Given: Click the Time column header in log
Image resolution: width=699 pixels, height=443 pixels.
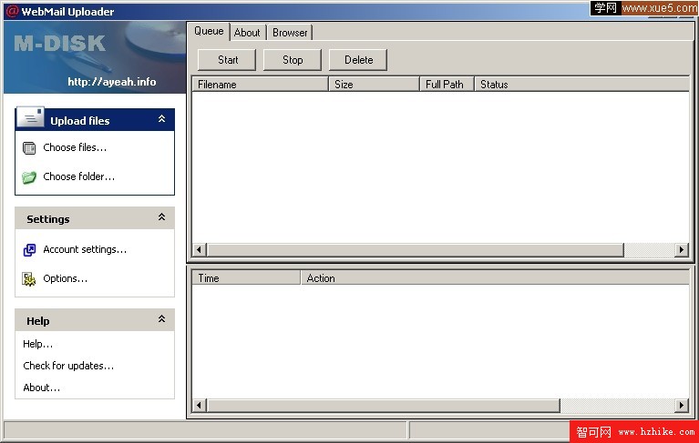Looking at the screenshot, I should point(246,278).
